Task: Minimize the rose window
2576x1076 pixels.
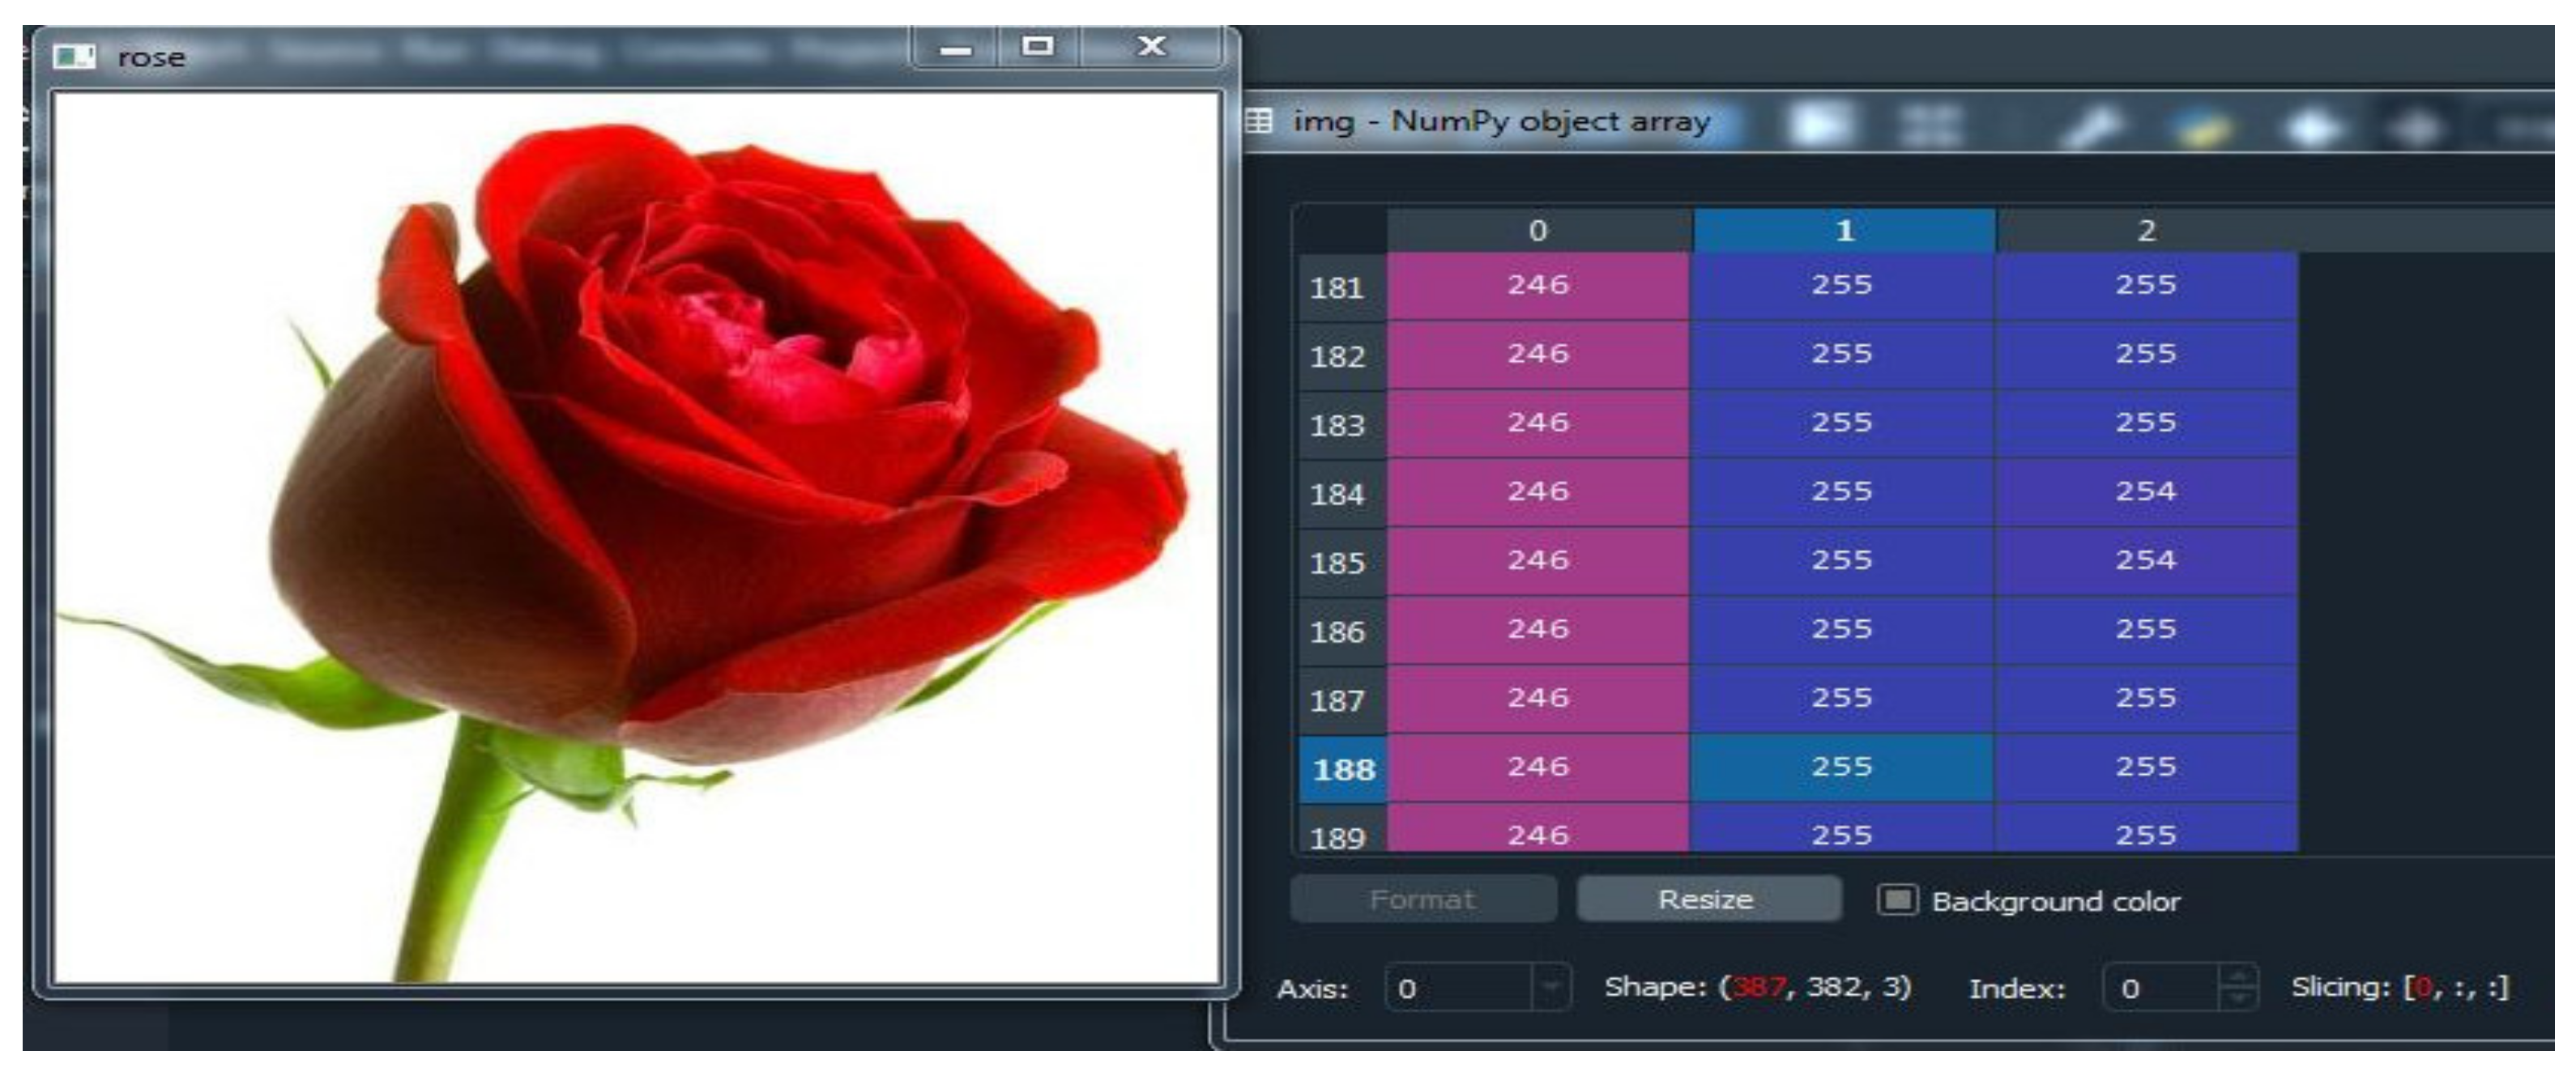Action: click(956, 47)
